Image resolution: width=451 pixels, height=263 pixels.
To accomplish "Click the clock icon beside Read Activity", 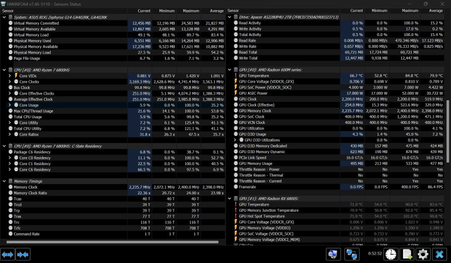I will 236,23.
